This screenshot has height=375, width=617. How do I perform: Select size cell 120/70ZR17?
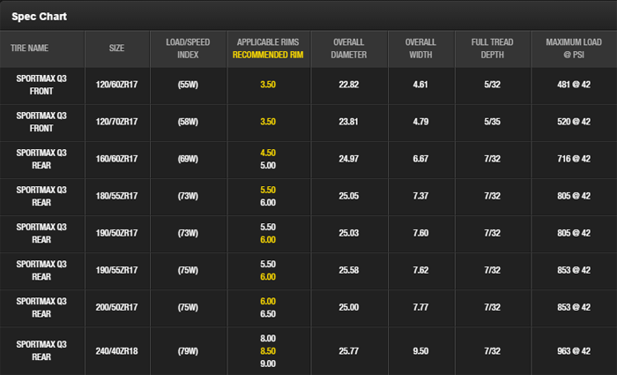click(117, 122)
